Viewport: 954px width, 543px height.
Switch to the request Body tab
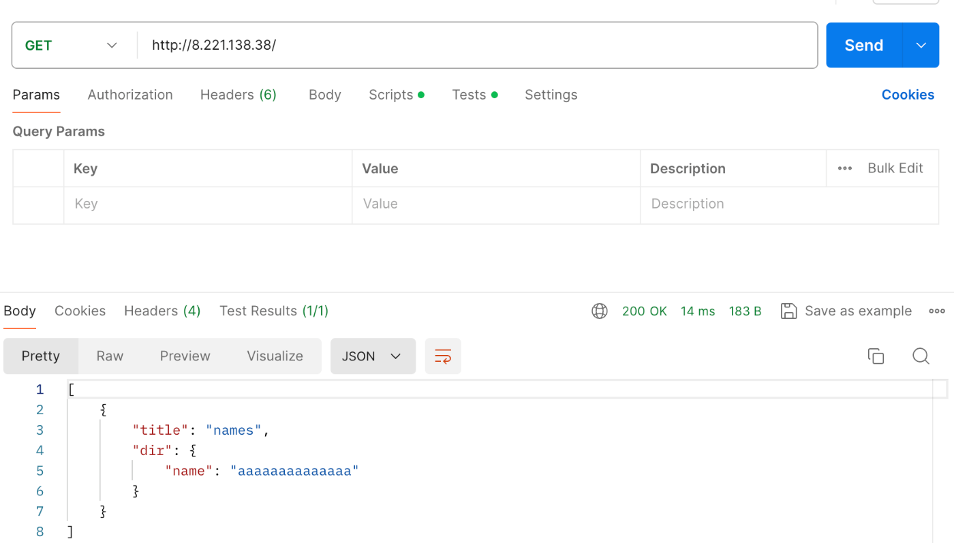(324, 95)
